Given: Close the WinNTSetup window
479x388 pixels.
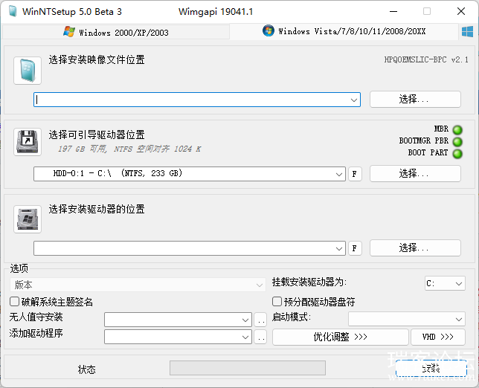Looking at the screenshot, I should coord(461,12).
